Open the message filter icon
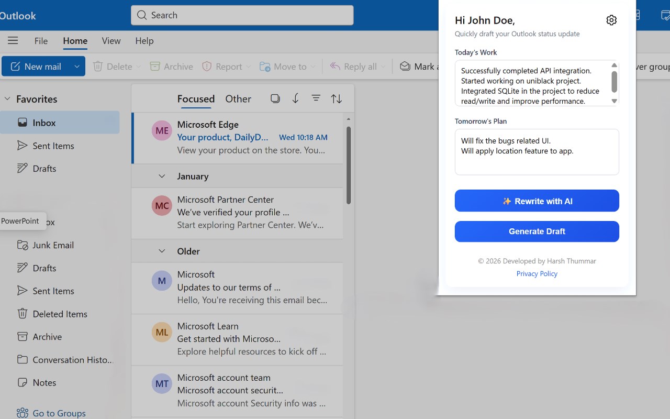Image resolution: width=670 pixels, height=419 pixels. click(x=316, y=98)
